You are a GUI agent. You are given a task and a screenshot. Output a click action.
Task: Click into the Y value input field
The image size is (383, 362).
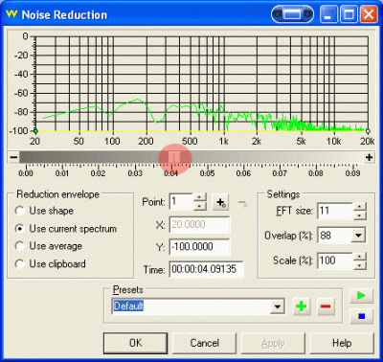tap(199, 247)
